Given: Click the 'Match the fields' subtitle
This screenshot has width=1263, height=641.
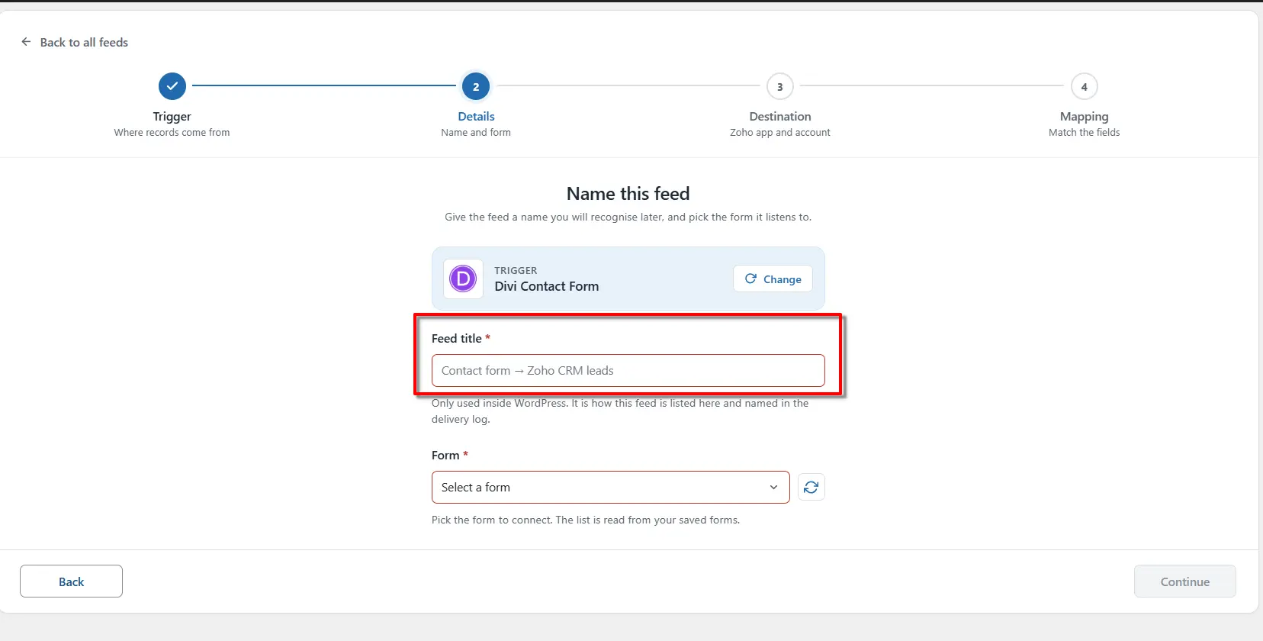Looking at the screenshot, I should coord(1084,132).
